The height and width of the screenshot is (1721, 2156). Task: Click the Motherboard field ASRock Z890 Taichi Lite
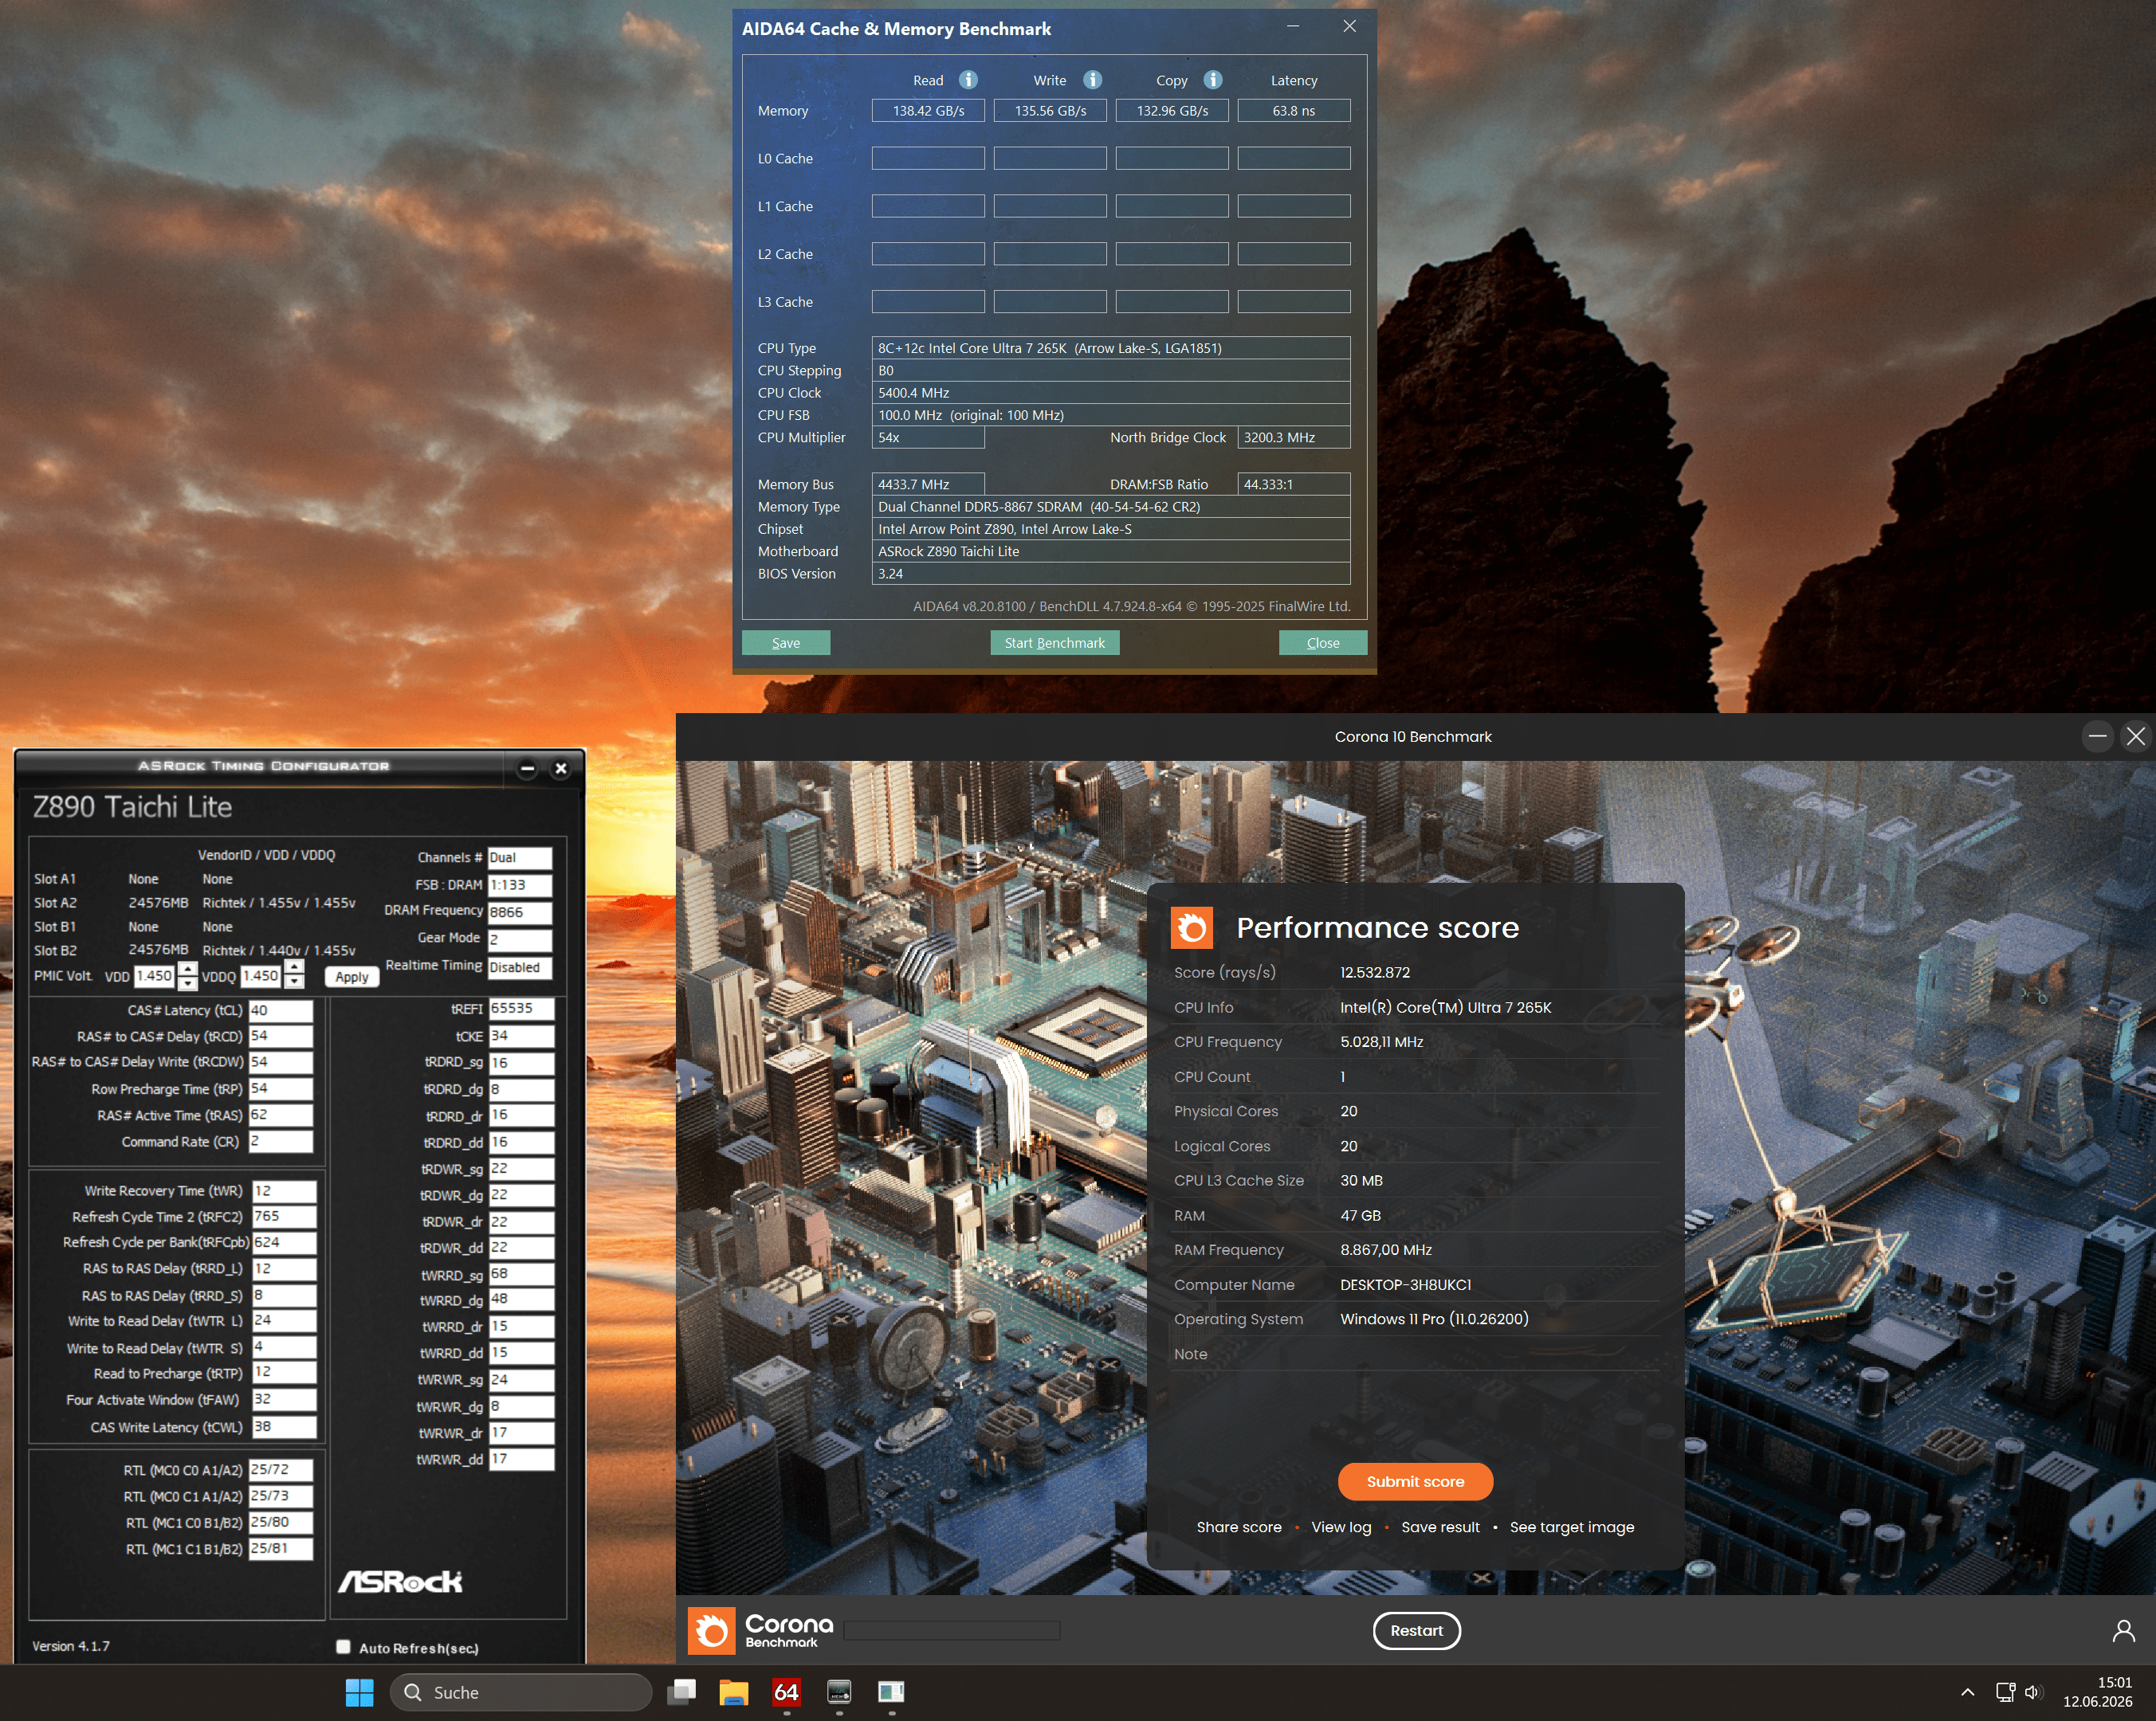[x=1111, y=551]
